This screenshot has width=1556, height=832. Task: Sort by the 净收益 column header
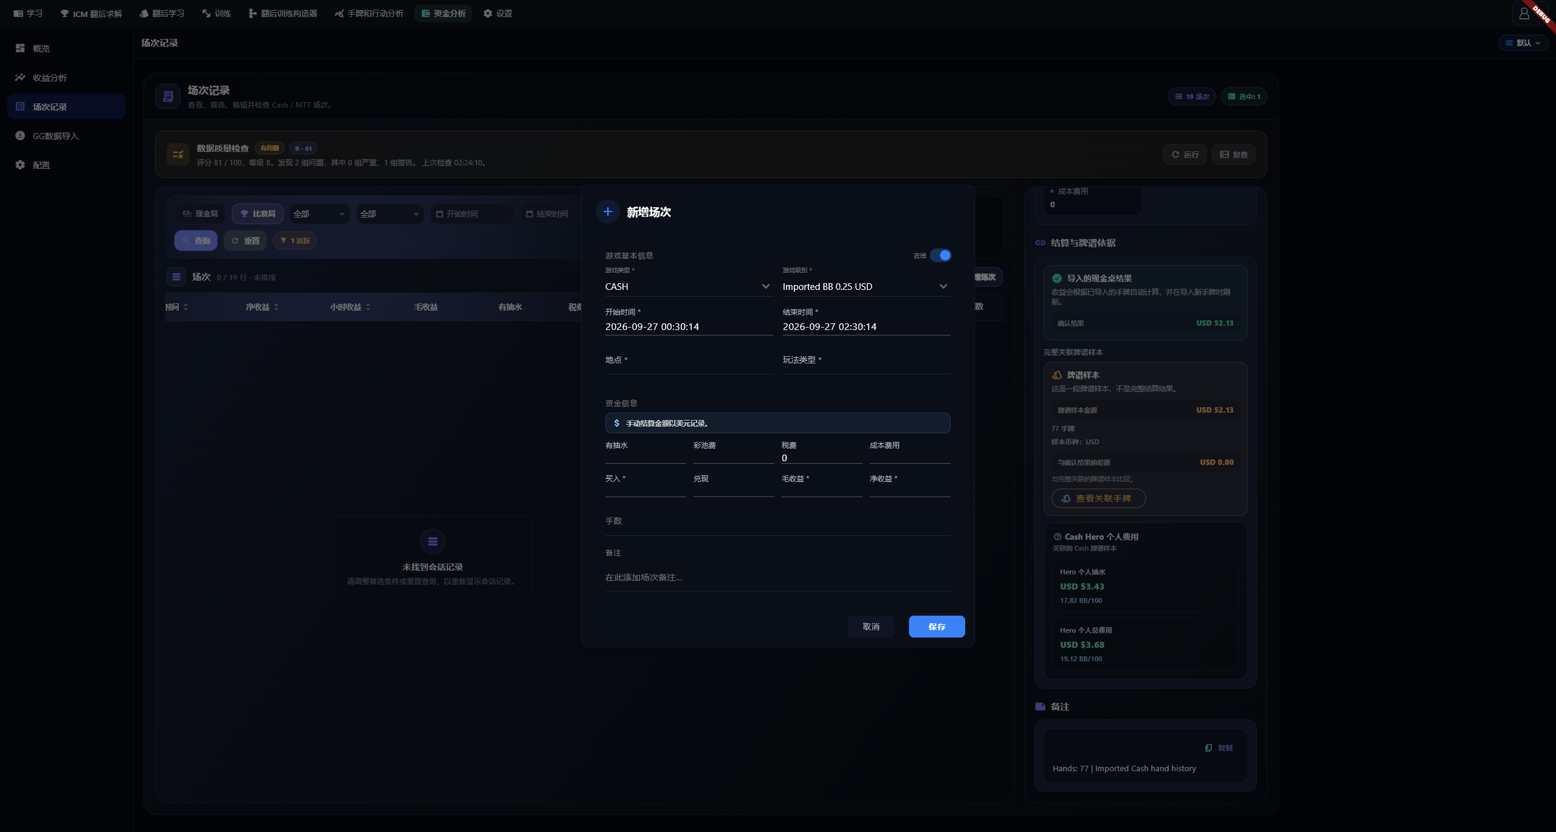coord(262,307)
